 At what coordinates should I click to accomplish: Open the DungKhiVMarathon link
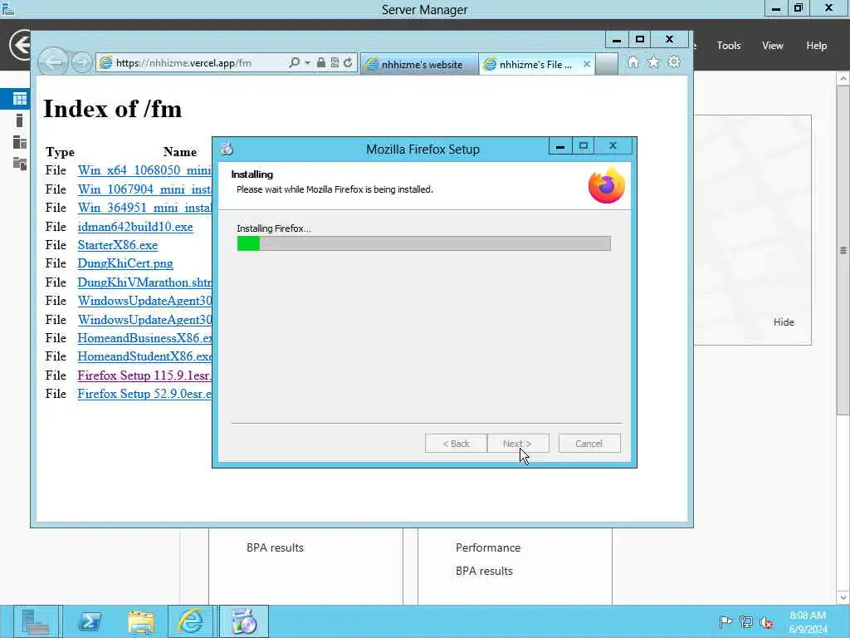click(x=144, y=282)
